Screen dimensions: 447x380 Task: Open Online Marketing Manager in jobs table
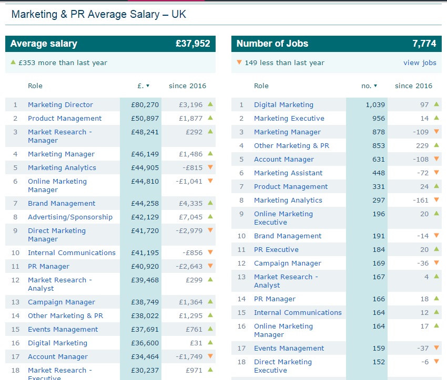[283, 330]
